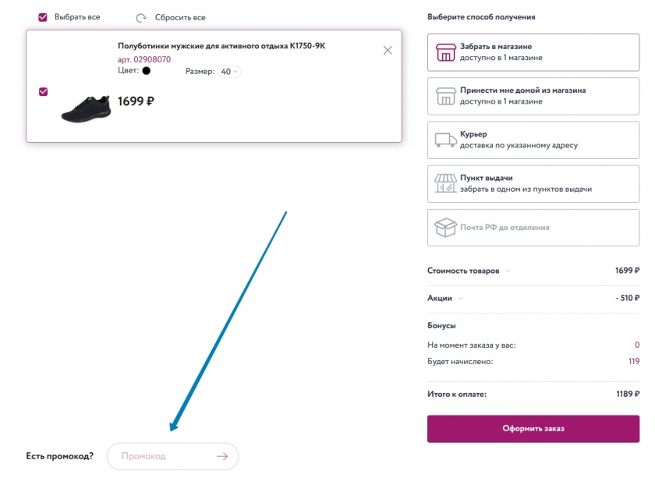Screen dimensions: 655x478
Task: Open the size 40 dropdown
Action: [230, 72]
